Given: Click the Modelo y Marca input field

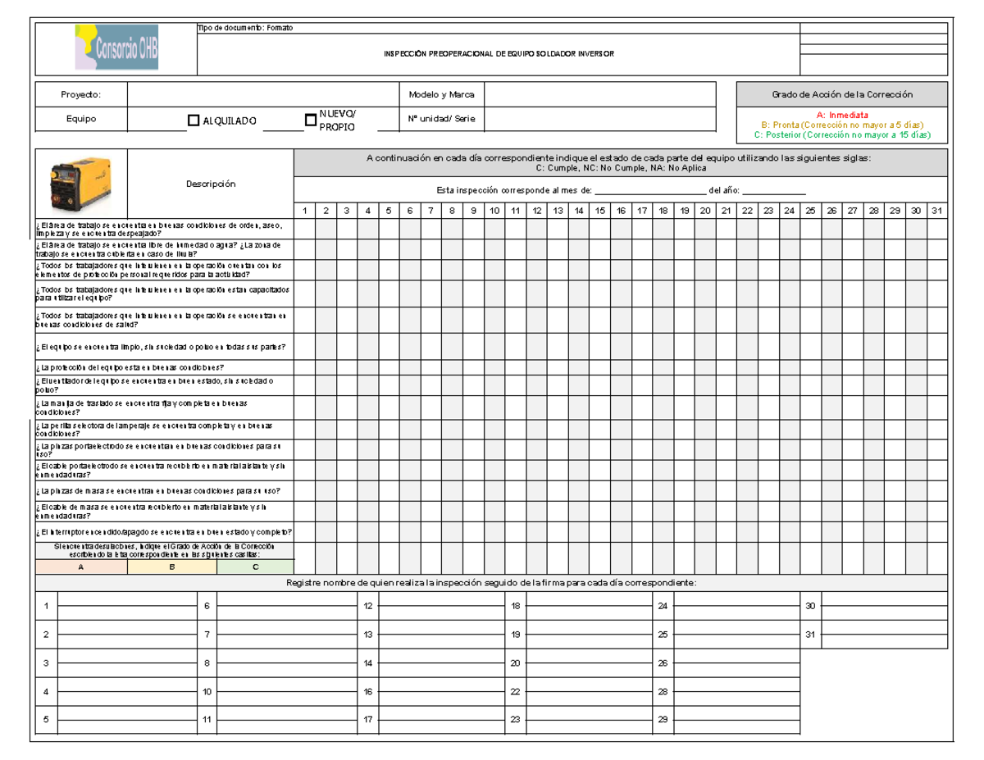Looking at the screenshot, I should (x=601, y=95).
